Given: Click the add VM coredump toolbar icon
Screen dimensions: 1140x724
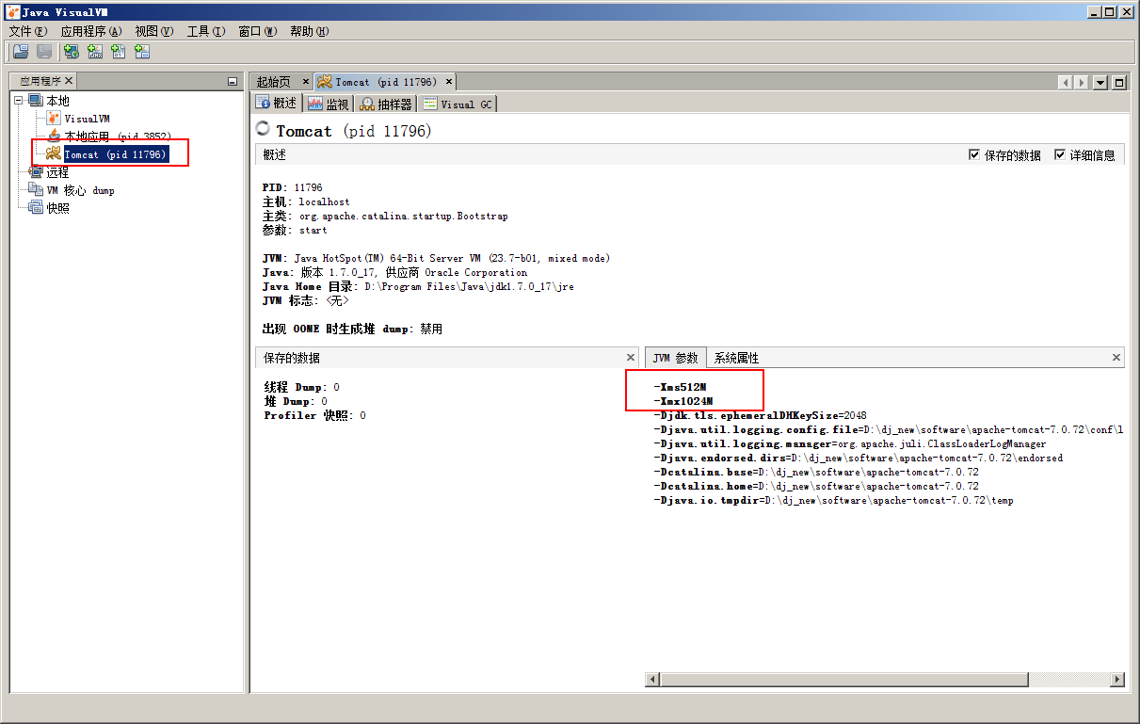Looking at the screenshot, I should pos(117,51).
